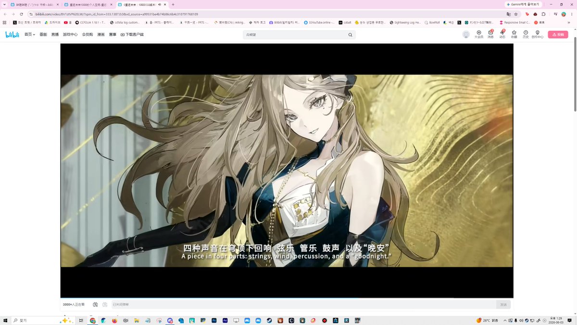Close the active bilibili video tab
577x325 pixels.
pos(164,4)
